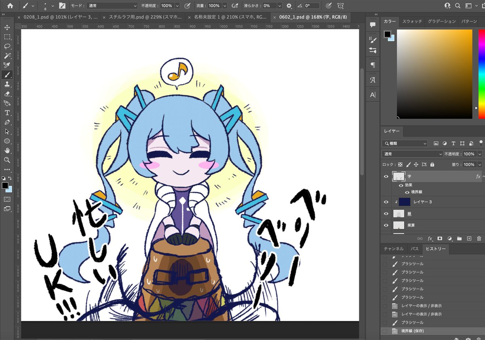Create a new layer with plus icon
This screenshot has width=485, height=340.
469,239
